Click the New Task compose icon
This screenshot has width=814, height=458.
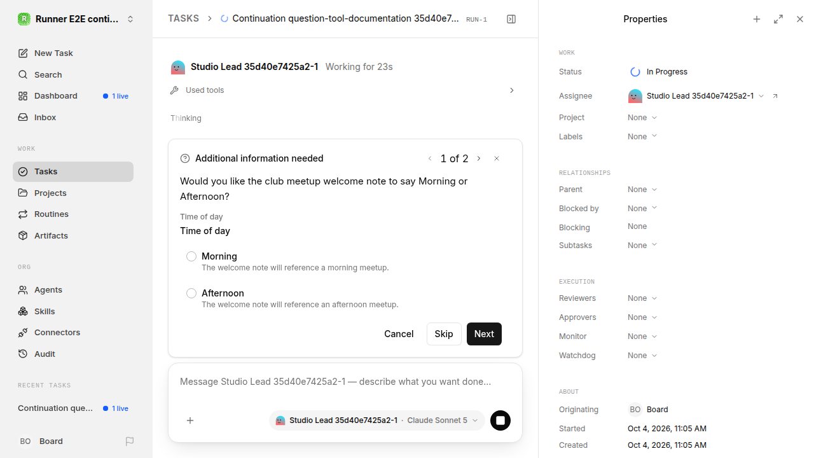click(x=23, y=53)
